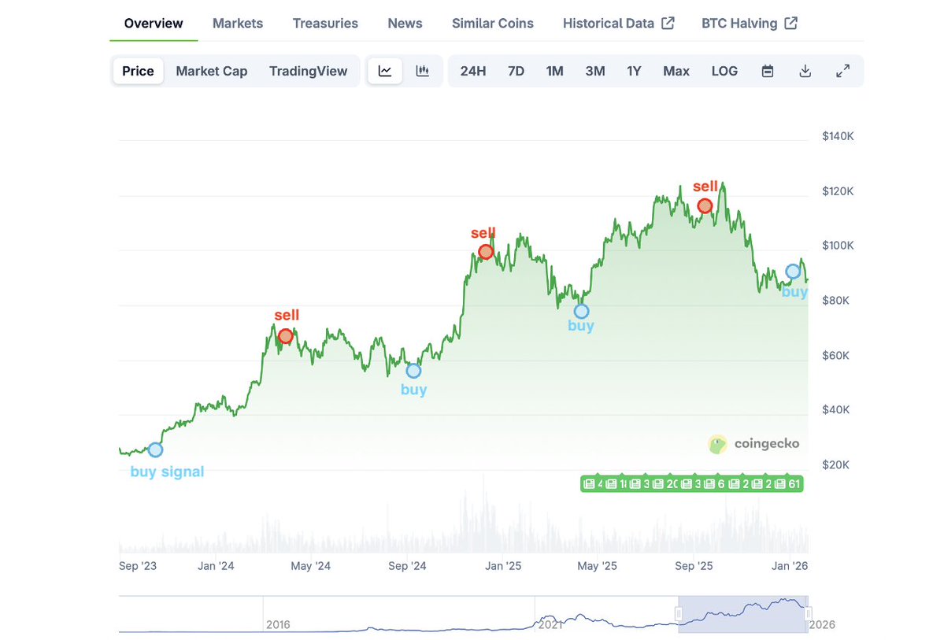
Task: Open the Markets tab
Action: (238, 24)
